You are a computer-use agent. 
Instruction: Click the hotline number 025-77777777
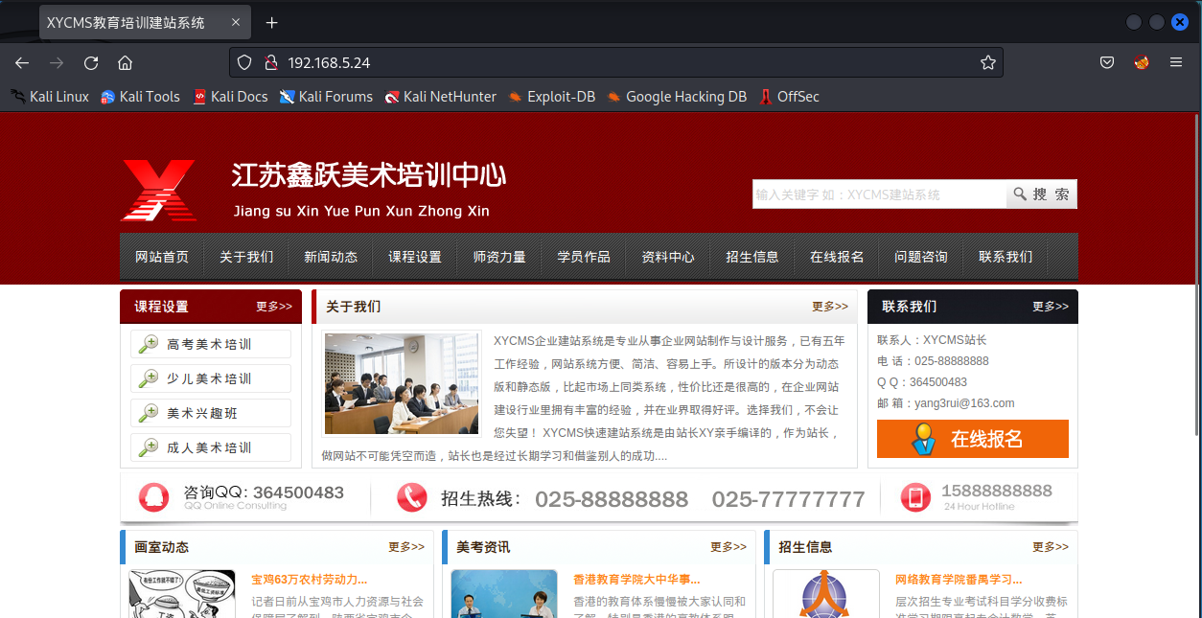[788, 499]
